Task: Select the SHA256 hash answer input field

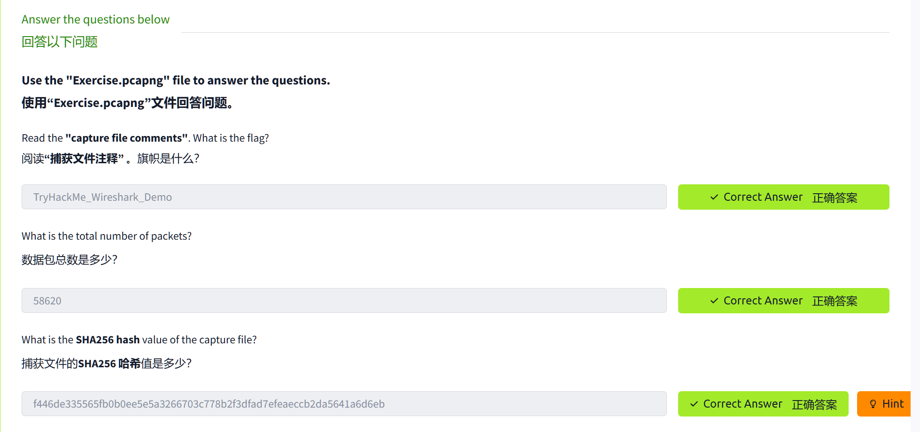Action: (344, 404)
